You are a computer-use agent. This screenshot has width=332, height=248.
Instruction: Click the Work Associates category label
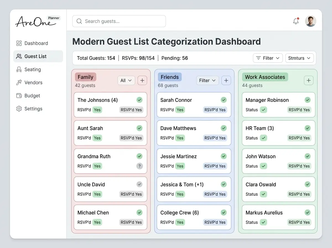point(265,77)
